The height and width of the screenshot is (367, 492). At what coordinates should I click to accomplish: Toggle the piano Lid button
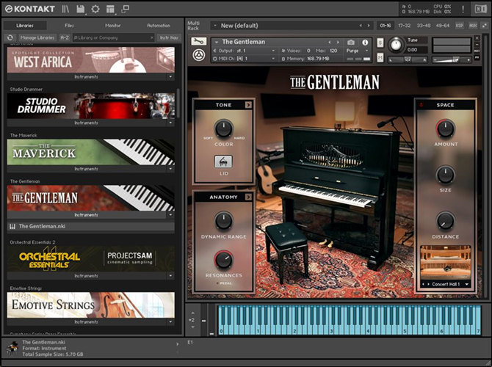click(223, 161)
